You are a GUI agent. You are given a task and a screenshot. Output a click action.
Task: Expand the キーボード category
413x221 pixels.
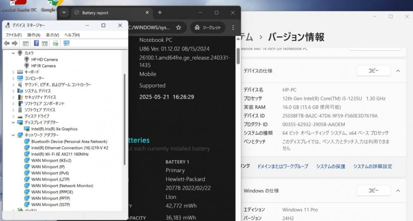(13, 72)
